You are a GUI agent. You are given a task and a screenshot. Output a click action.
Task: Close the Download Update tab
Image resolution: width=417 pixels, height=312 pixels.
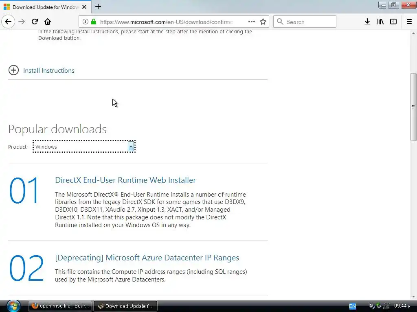tap(84, 7)
